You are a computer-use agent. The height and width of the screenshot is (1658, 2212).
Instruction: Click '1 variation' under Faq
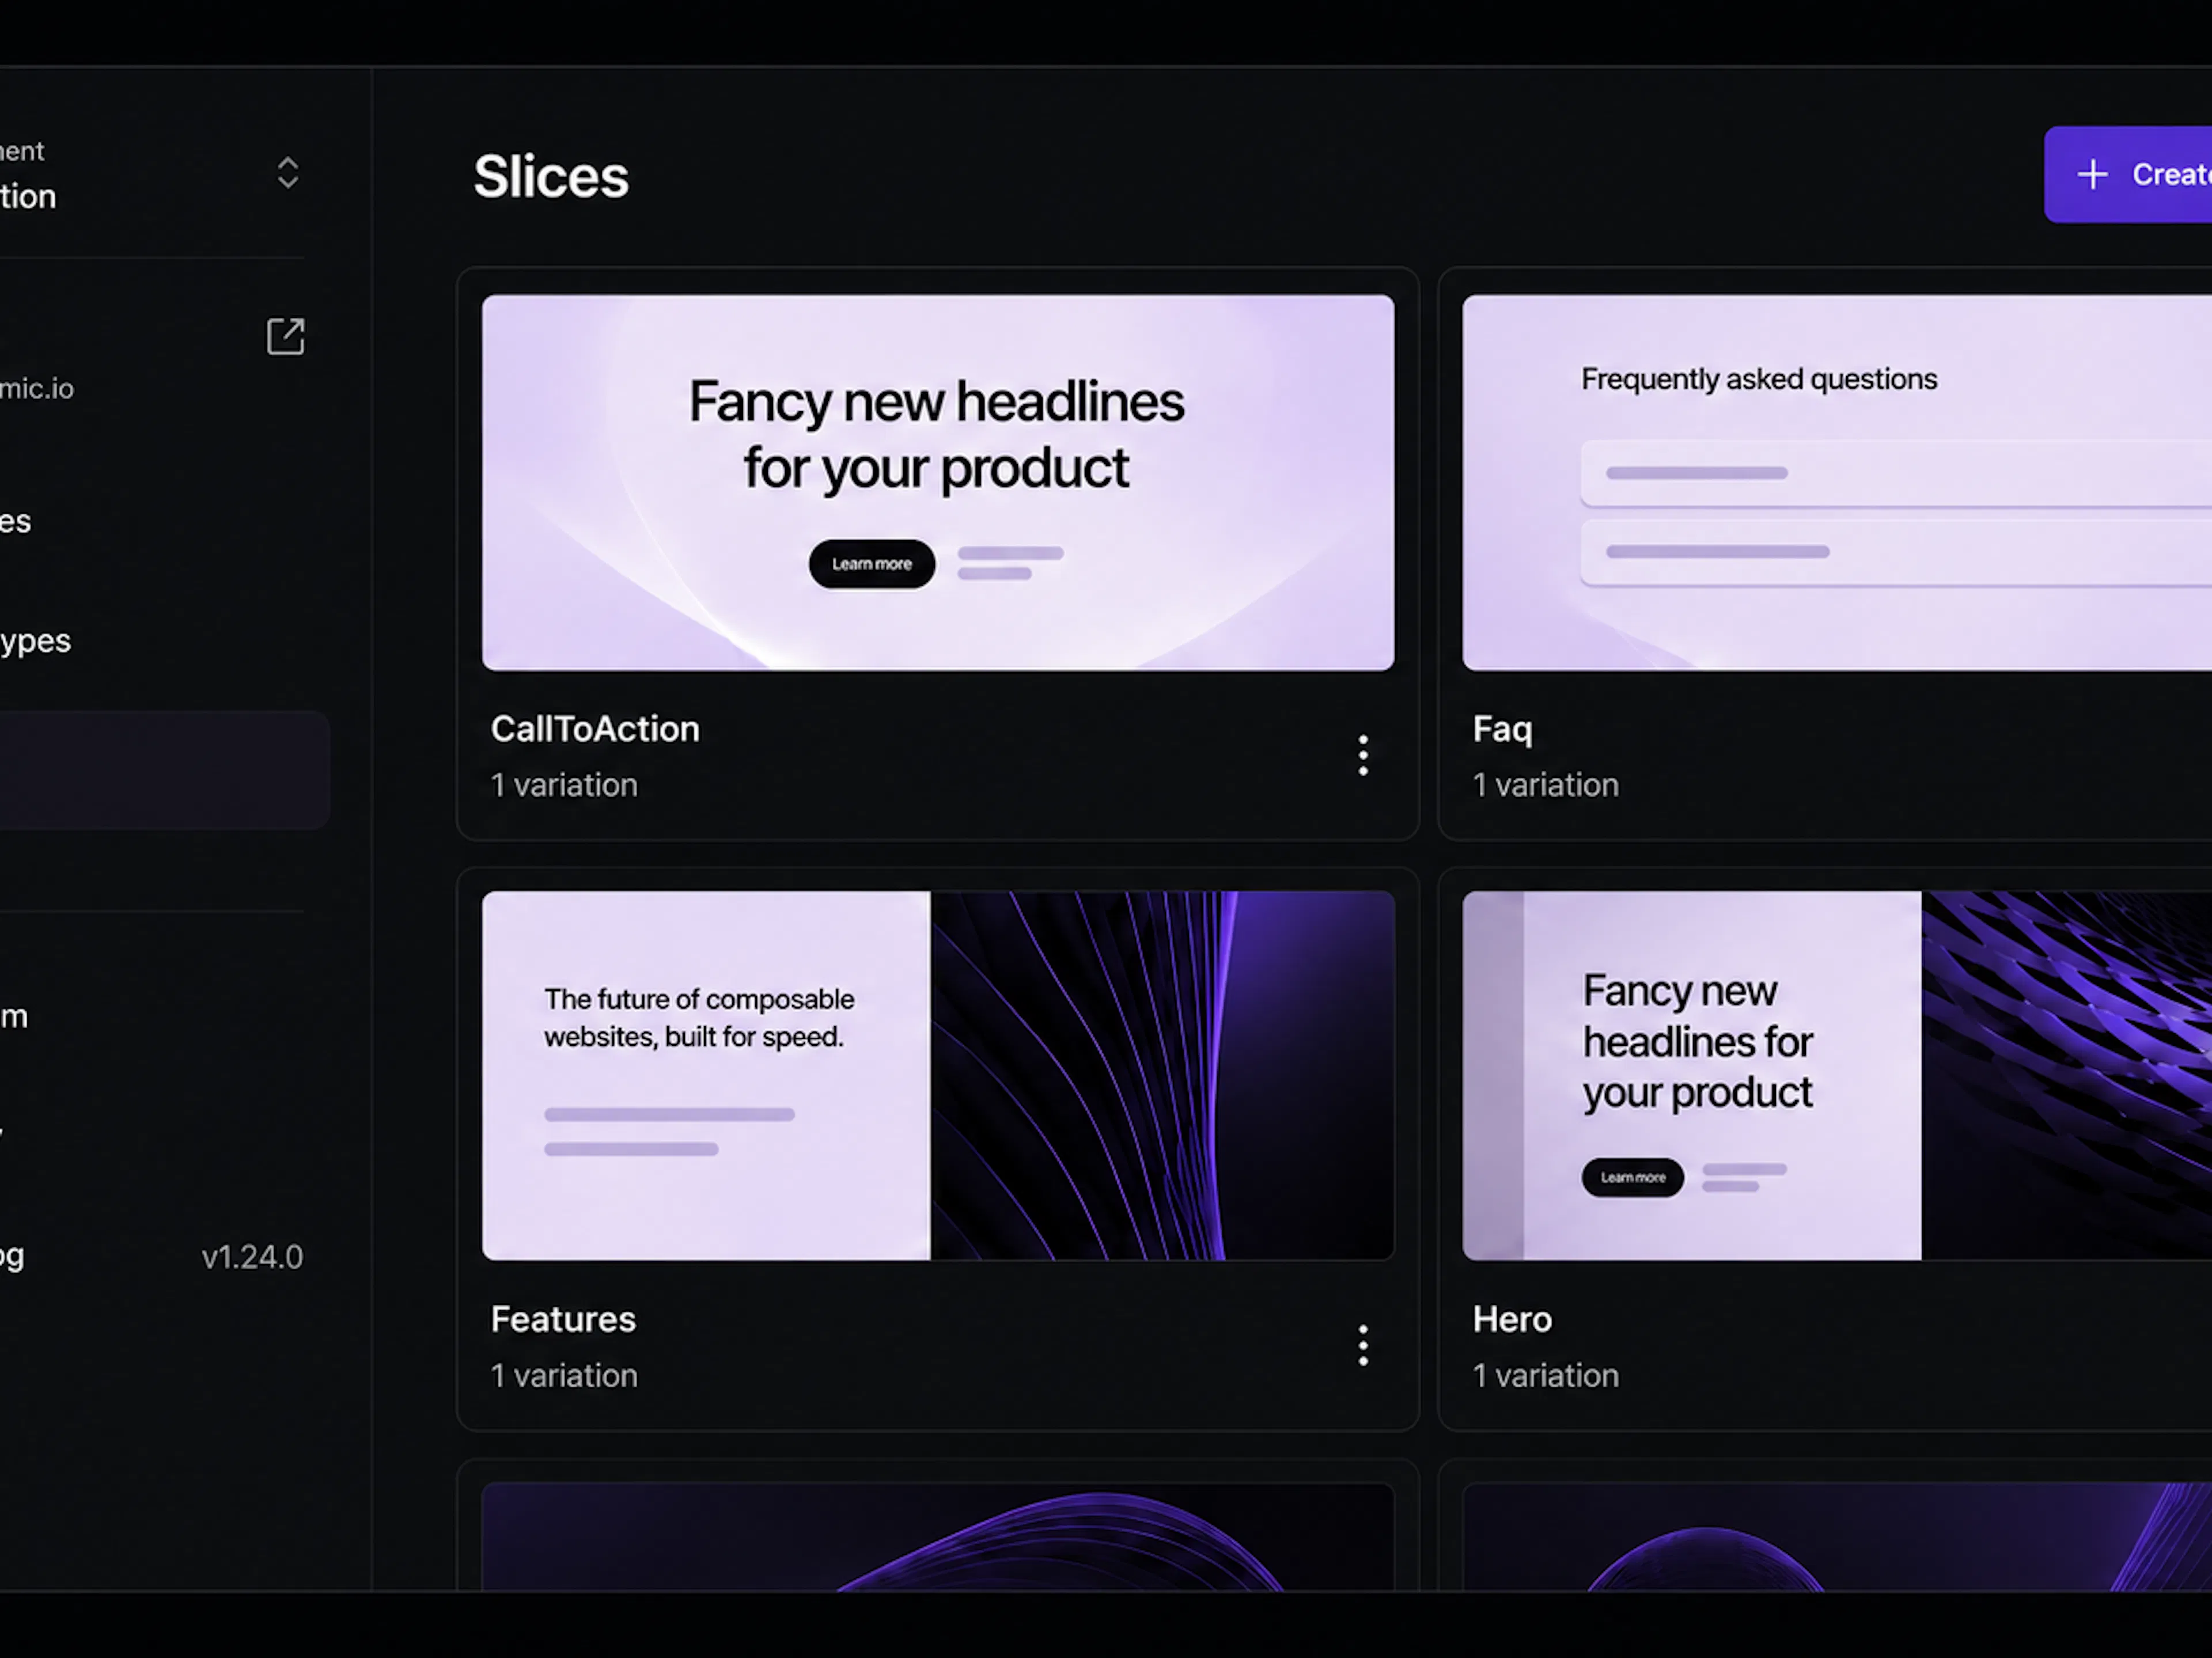coord(1546,785)
